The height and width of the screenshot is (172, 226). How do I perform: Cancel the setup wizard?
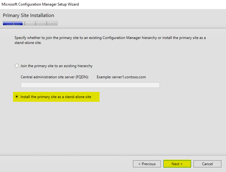207,164
